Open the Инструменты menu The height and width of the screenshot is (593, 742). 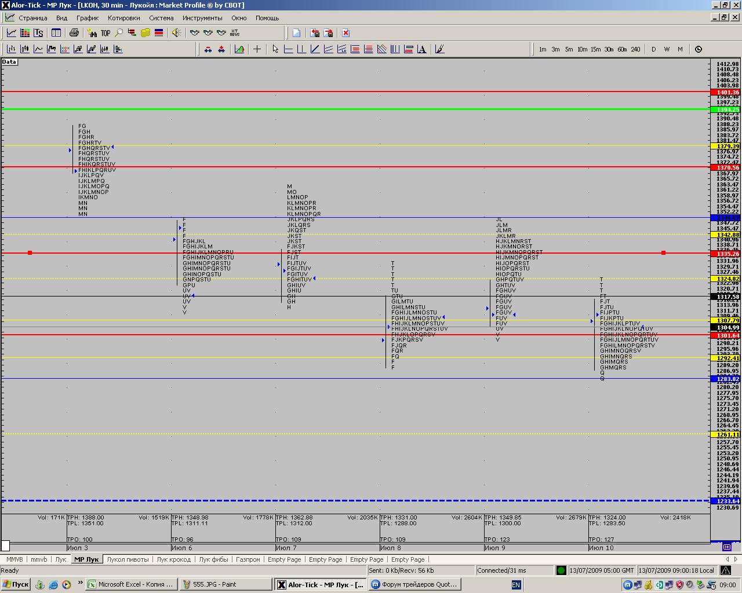202,18
